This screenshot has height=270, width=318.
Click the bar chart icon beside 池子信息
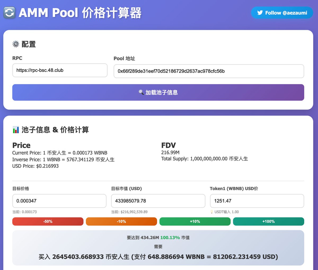[x=16, y=130]
